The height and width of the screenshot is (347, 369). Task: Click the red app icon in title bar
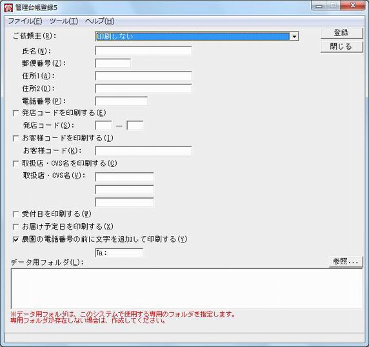(x=8, y=8)
